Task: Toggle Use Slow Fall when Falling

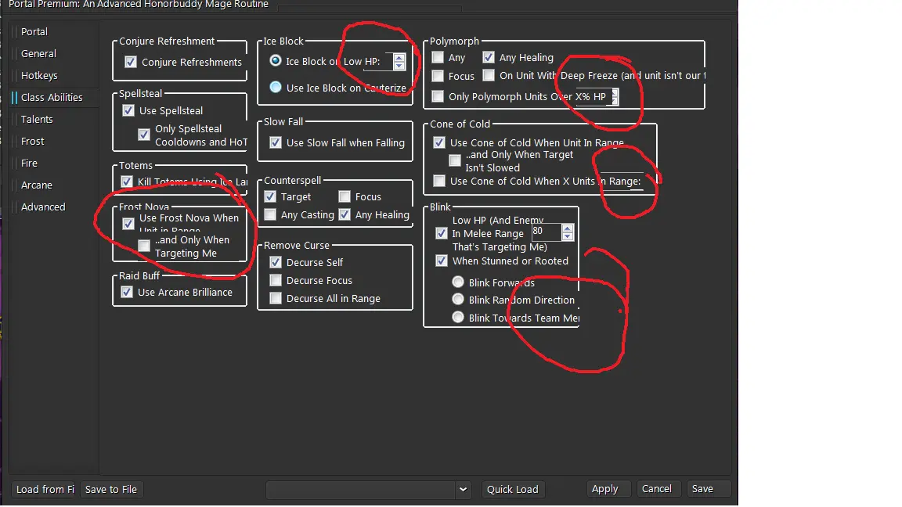Action: [x=276, y=142]
